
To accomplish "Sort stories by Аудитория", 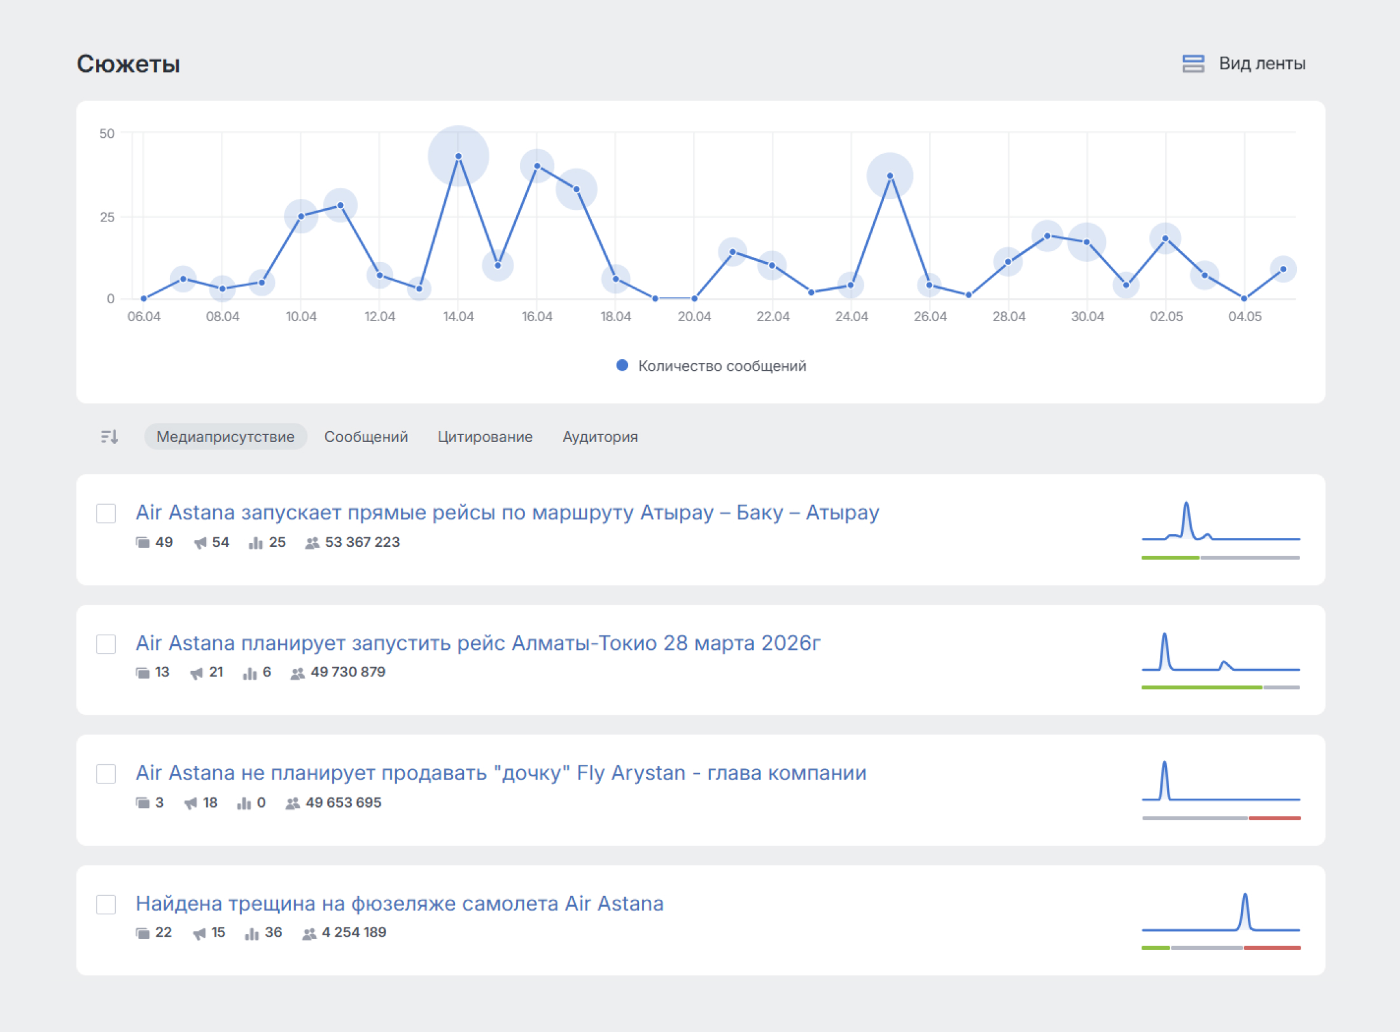I will tap(600, 437).
